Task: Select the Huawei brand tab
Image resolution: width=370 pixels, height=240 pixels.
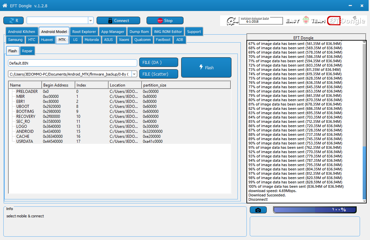Action: coord(47,40)
